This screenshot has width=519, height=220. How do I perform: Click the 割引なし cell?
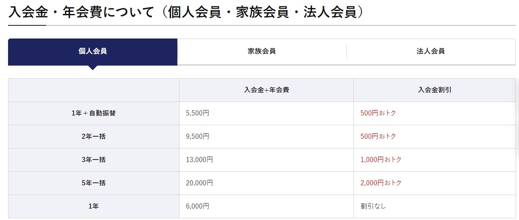pyautogui.click(x=435, y=206)
